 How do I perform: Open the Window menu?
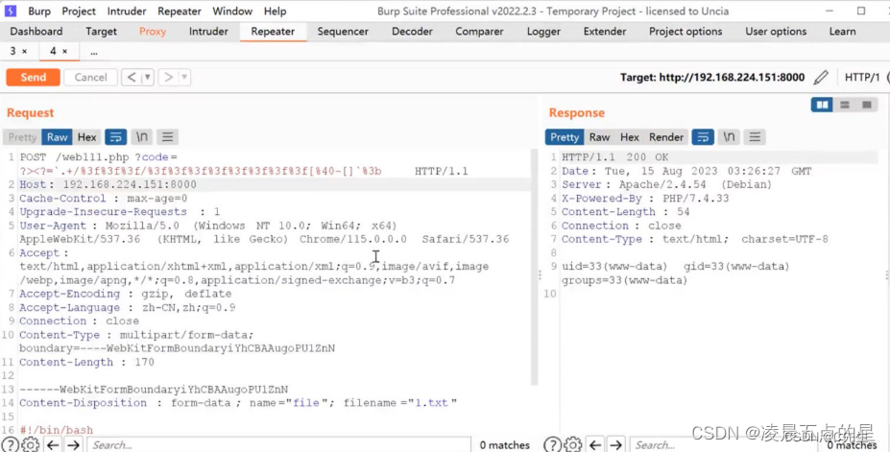232,11
